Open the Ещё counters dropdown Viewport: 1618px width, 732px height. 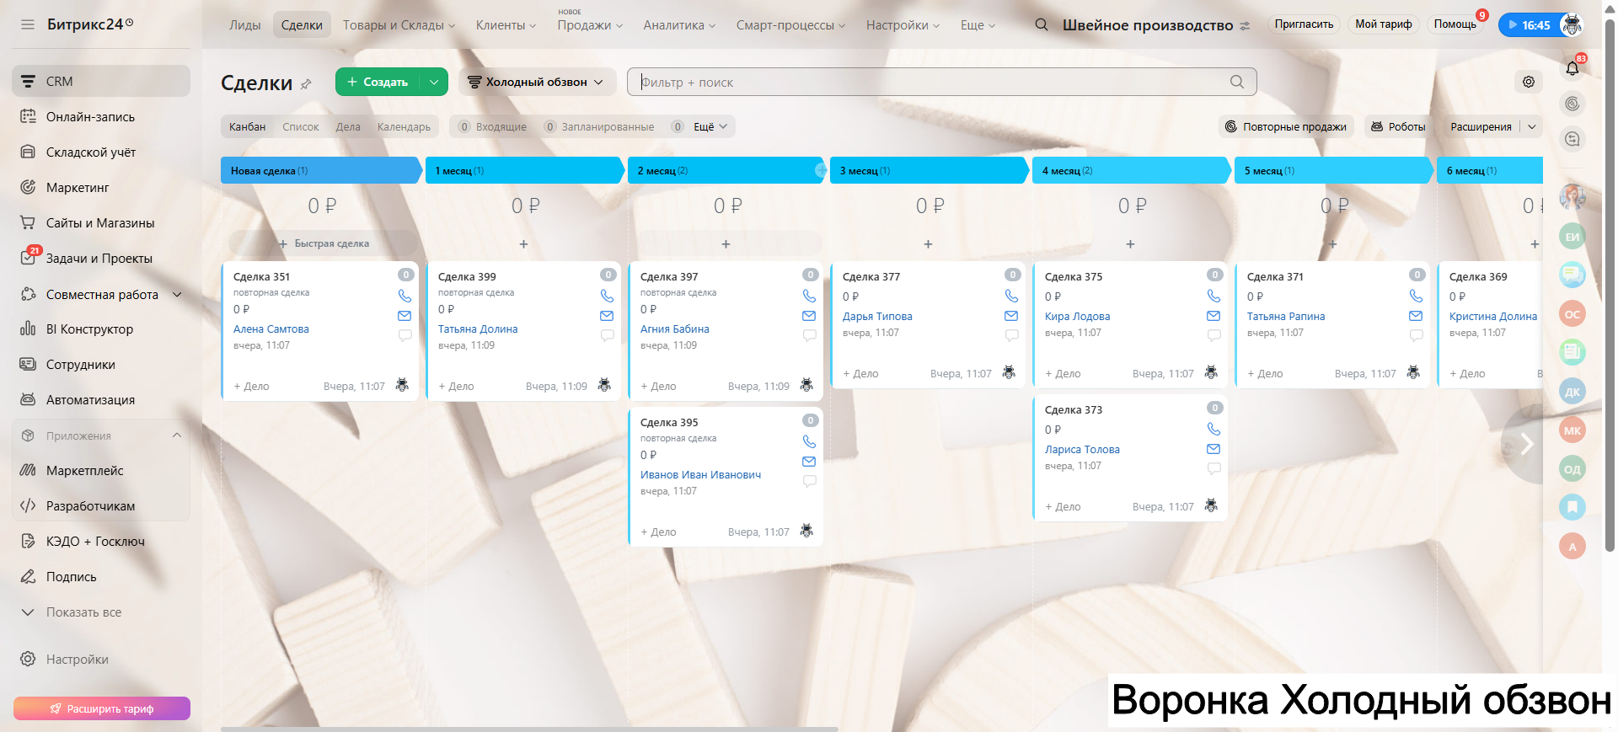point(710,126)
